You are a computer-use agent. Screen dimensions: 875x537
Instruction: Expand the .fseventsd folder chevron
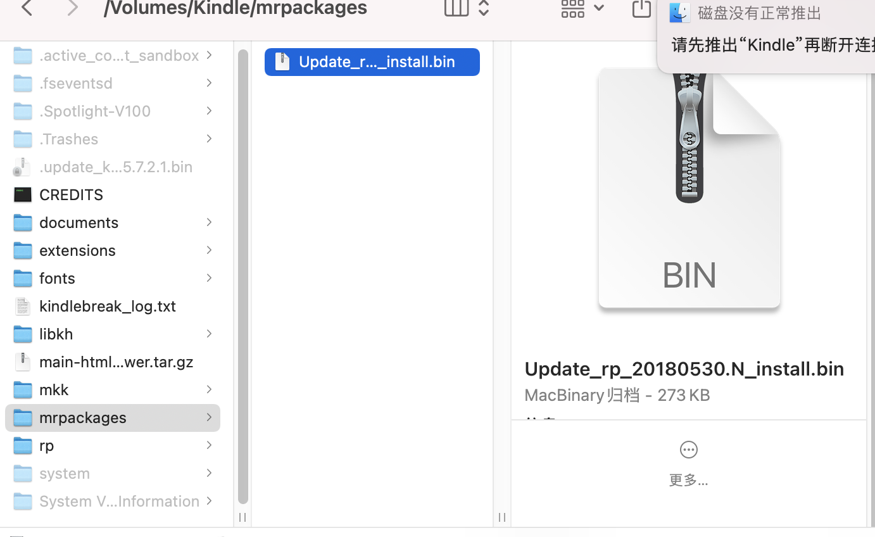[209, 83]
